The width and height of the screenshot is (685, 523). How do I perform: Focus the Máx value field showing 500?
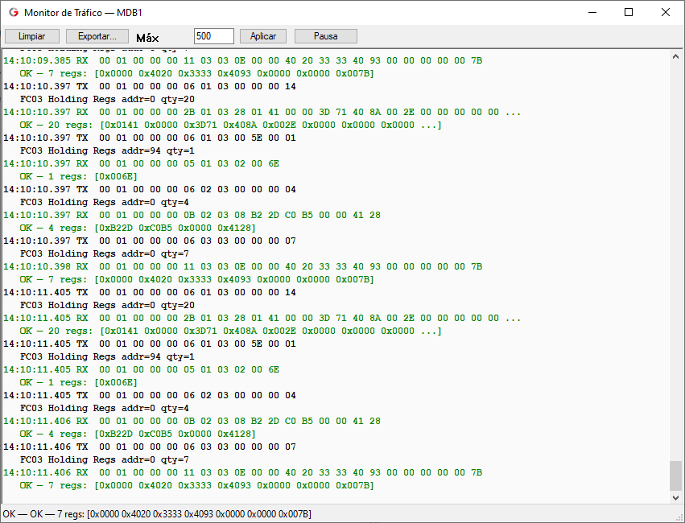pyautogui.click(x=213, y=36)
